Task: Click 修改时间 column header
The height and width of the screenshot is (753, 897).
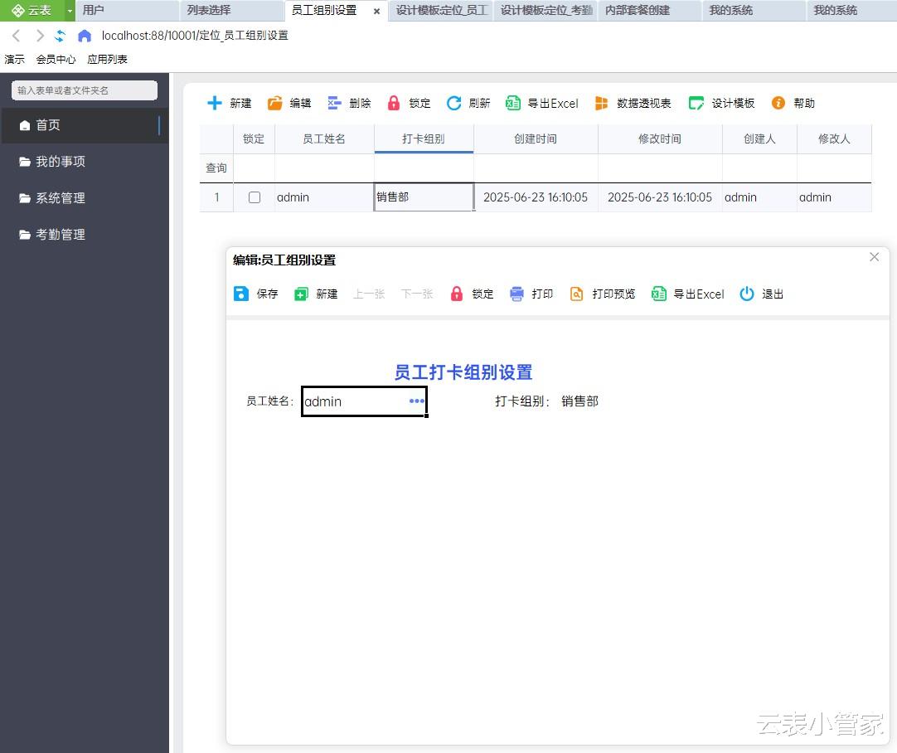Action: pos(660,138)
